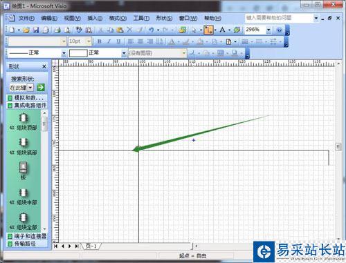Screen dimensions: 346x263
Task: Close the 形状 panel
Action: click(x=44, y=66)
